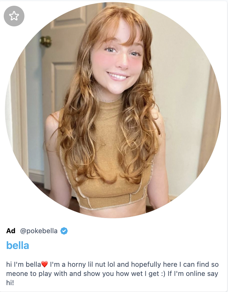Click the Ad label
228x292 pixels.
click(11, 231)
